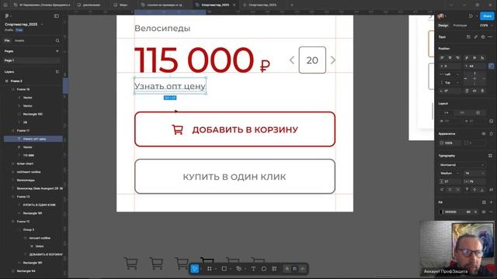This screenshot has width=497, height=279.
Task: Select the Move tool in bottom toolbar
Action: point(195,269)
